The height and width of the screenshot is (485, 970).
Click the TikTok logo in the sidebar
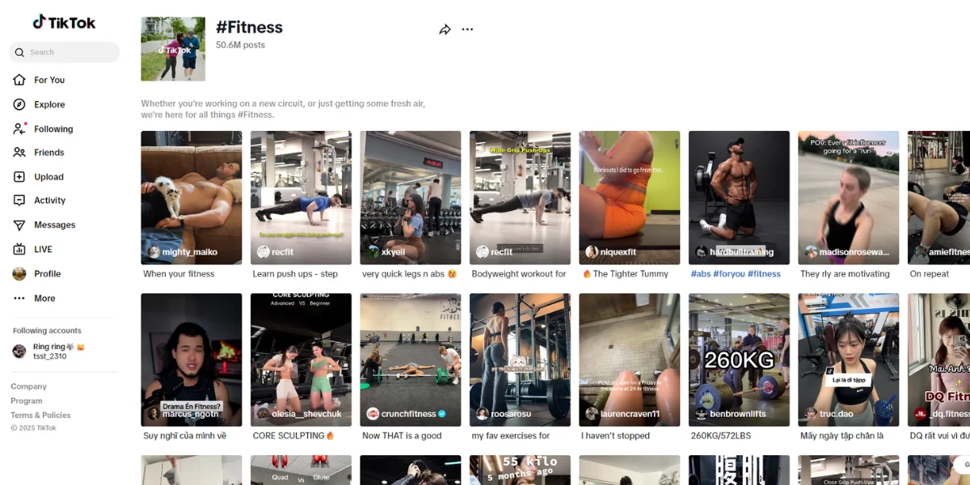64,23
